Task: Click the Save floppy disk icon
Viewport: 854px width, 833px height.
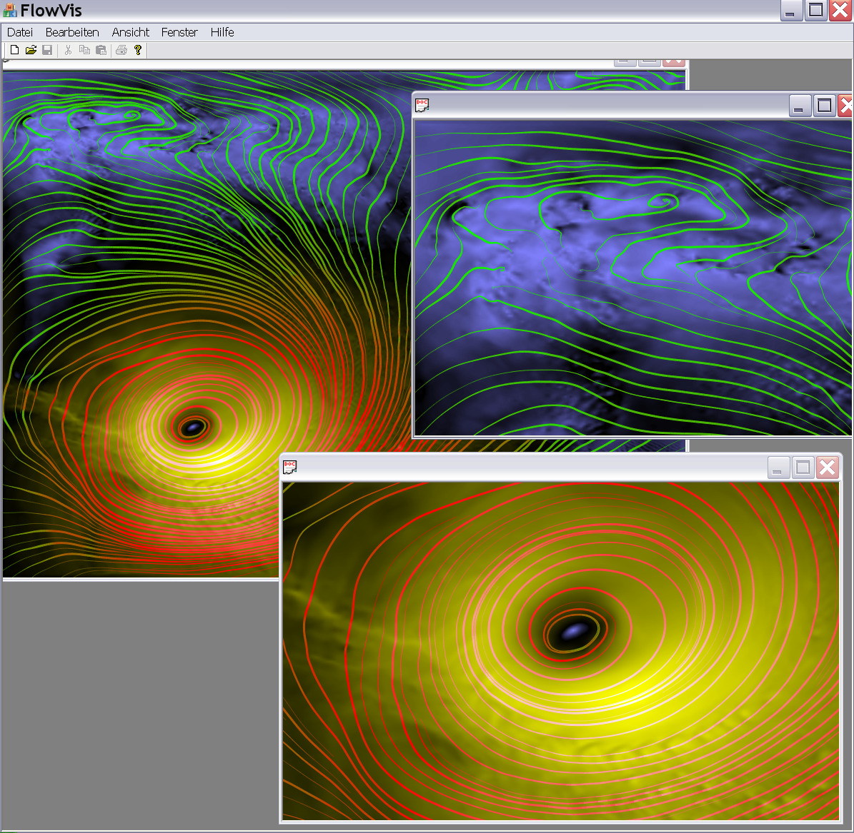Action: pyautogui.click(x=47, y=50)
